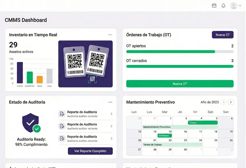This screenshot has width=246, height=168.
Task: Click the Sab weekday column header
Action: pos(210,112)
